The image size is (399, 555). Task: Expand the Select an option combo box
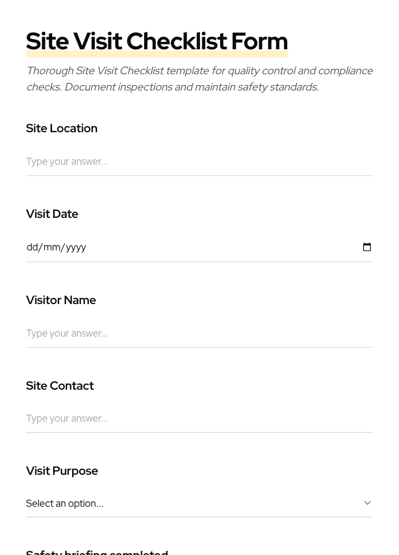[x=200, y=503]
